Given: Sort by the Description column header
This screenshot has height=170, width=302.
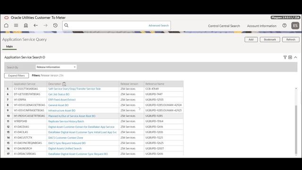Looking at the screenshot, I should click(55, 84).
